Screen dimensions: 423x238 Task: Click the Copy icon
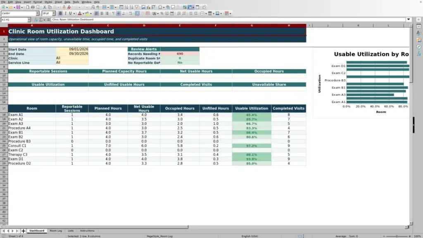(x=50, y=7)
